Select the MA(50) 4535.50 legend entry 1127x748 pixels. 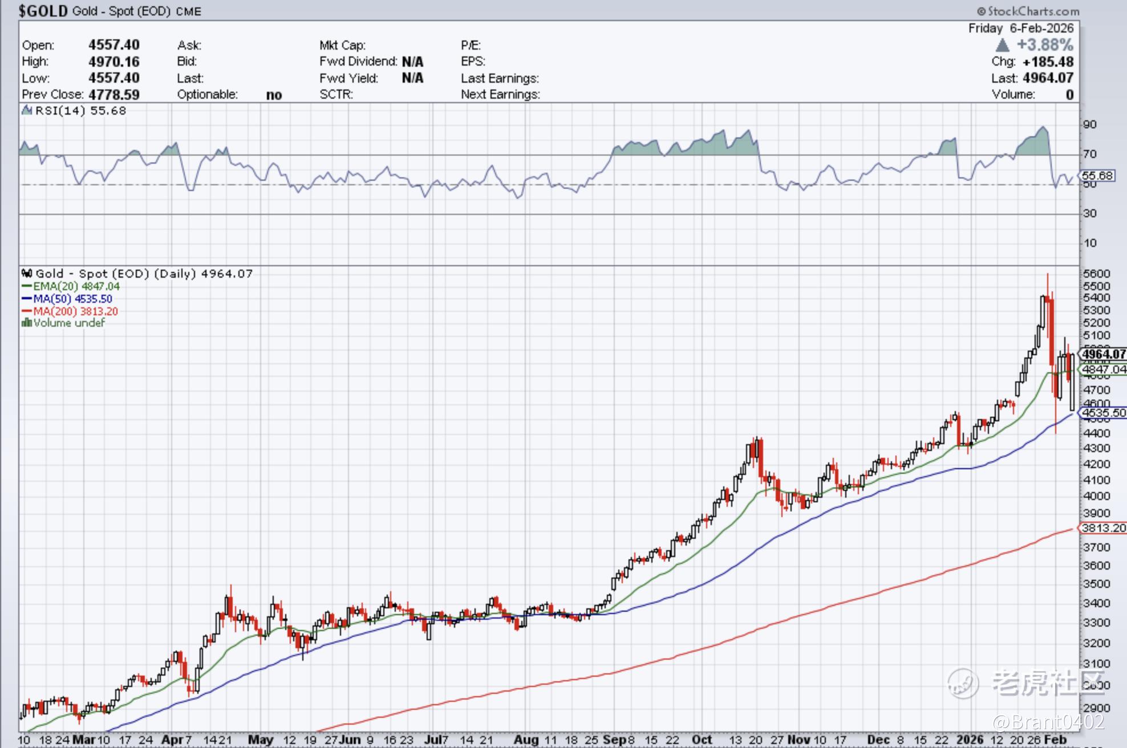tap(72, 299)
